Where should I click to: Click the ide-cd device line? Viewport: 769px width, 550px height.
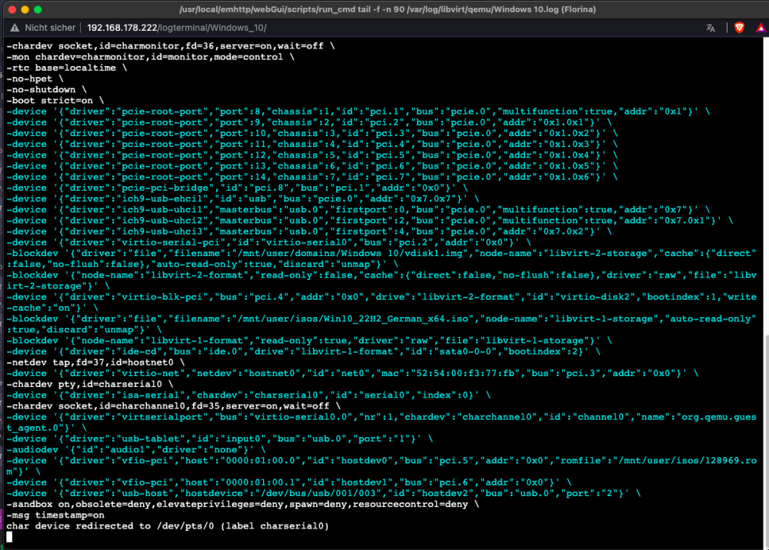coord(303,352)
